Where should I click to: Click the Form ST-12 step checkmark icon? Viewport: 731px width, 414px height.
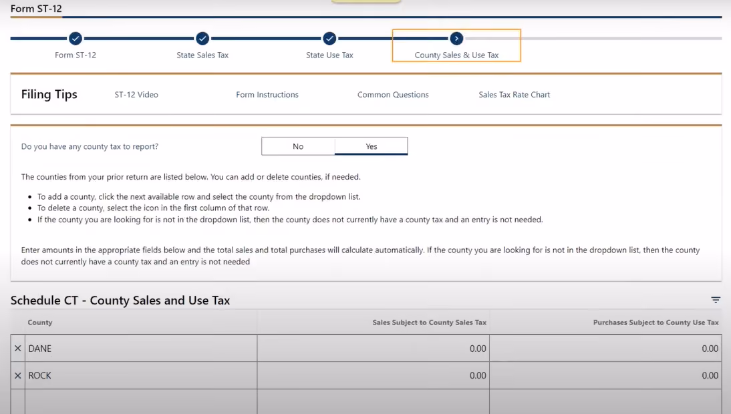[x=76, y=39]
